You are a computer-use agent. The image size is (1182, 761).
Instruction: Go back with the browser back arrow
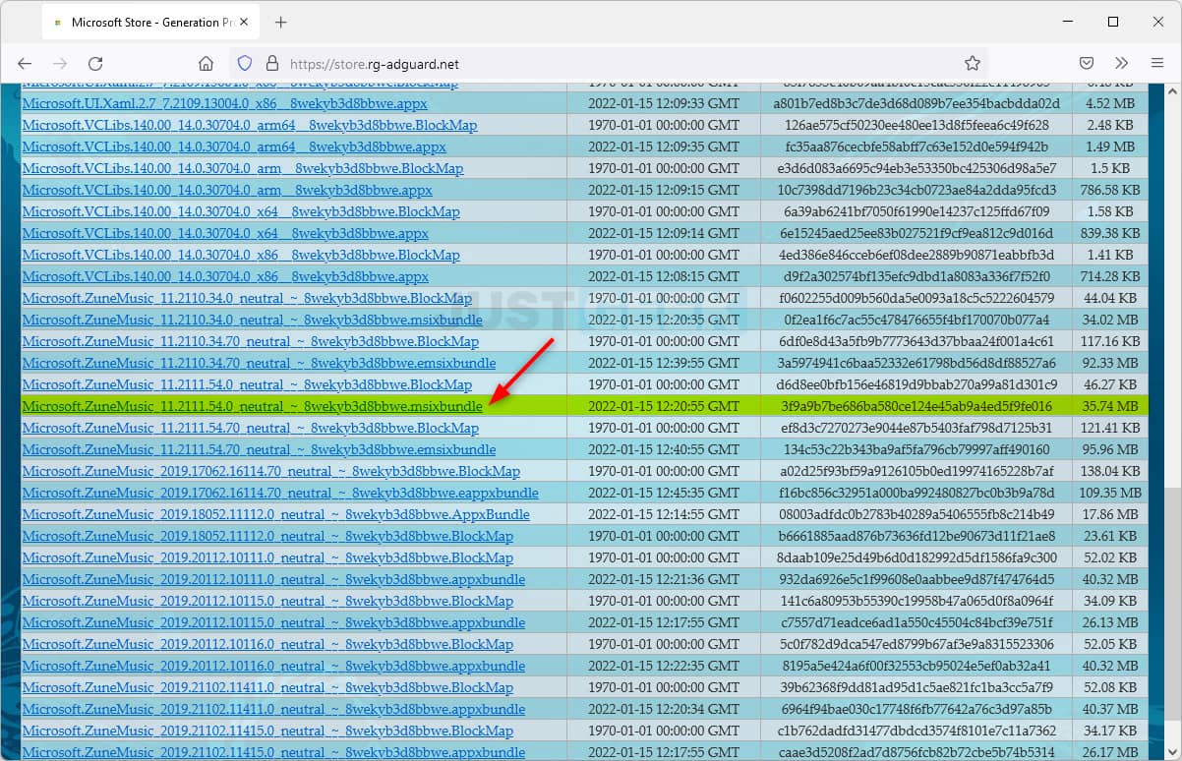coord(26,64)
